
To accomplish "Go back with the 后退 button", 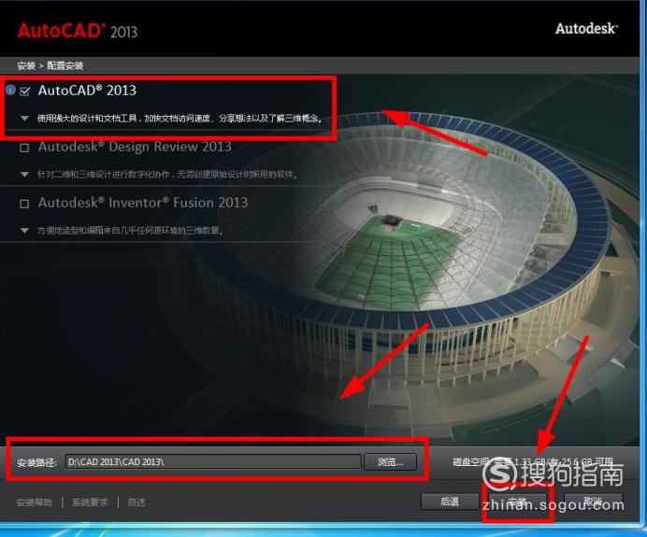I will click(x=450, y=502).
